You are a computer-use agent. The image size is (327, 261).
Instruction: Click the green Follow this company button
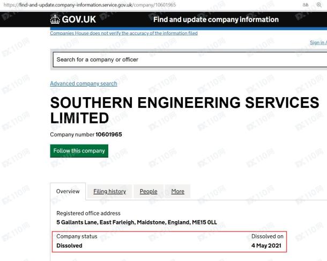point(79,151)
